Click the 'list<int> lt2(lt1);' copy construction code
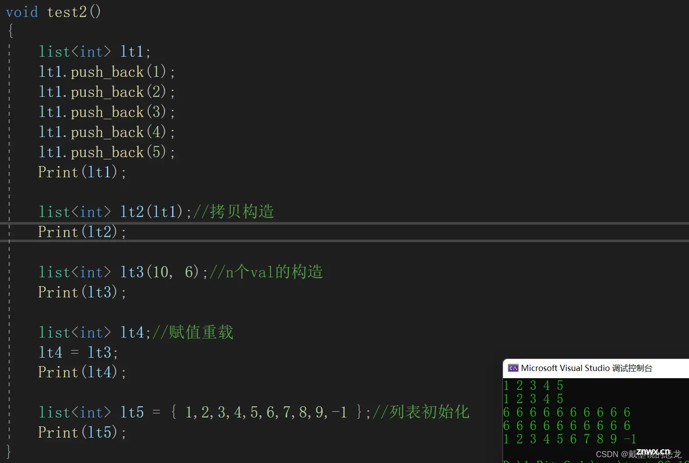 point(115,212)
